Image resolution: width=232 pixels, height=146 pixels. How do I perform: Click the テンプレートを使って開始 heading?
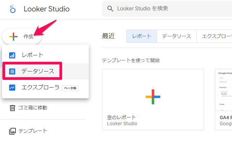pyautogui.click(x=131, y=60)
